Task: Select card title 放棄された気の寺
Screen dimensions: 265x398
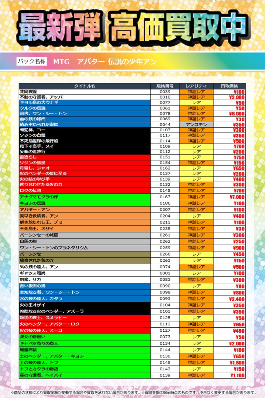Action: click(37, 260)
